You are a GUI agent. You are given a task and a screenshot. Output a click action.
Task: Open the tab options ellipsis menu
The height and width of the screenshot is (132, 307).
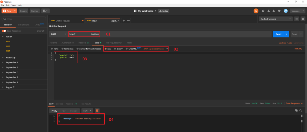tap(128, 21)
